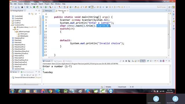Collapse the main method fold marker on line 5
This screenshot has width=185, height=104.
[x=47, y=17]
